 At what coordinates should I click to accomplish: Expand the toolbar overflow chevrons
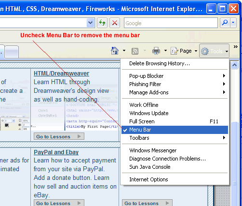click(236, 47)
